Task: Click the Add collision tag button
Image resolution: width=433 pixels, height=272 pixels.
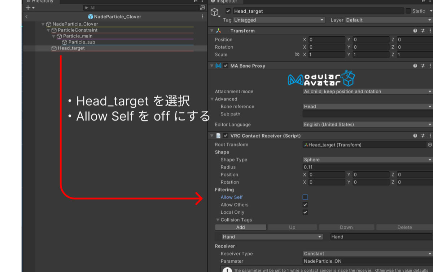Action: (x=241, y=227)
